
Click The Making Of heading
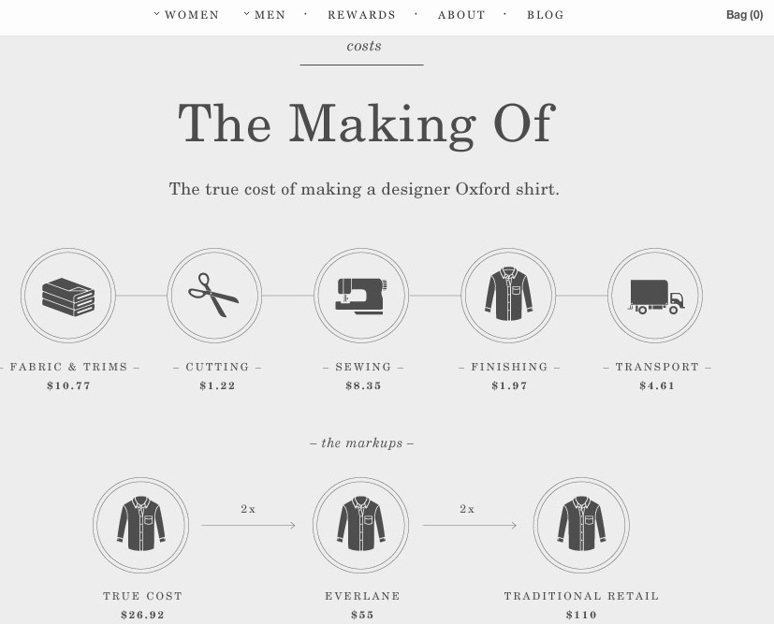point(367,124)
